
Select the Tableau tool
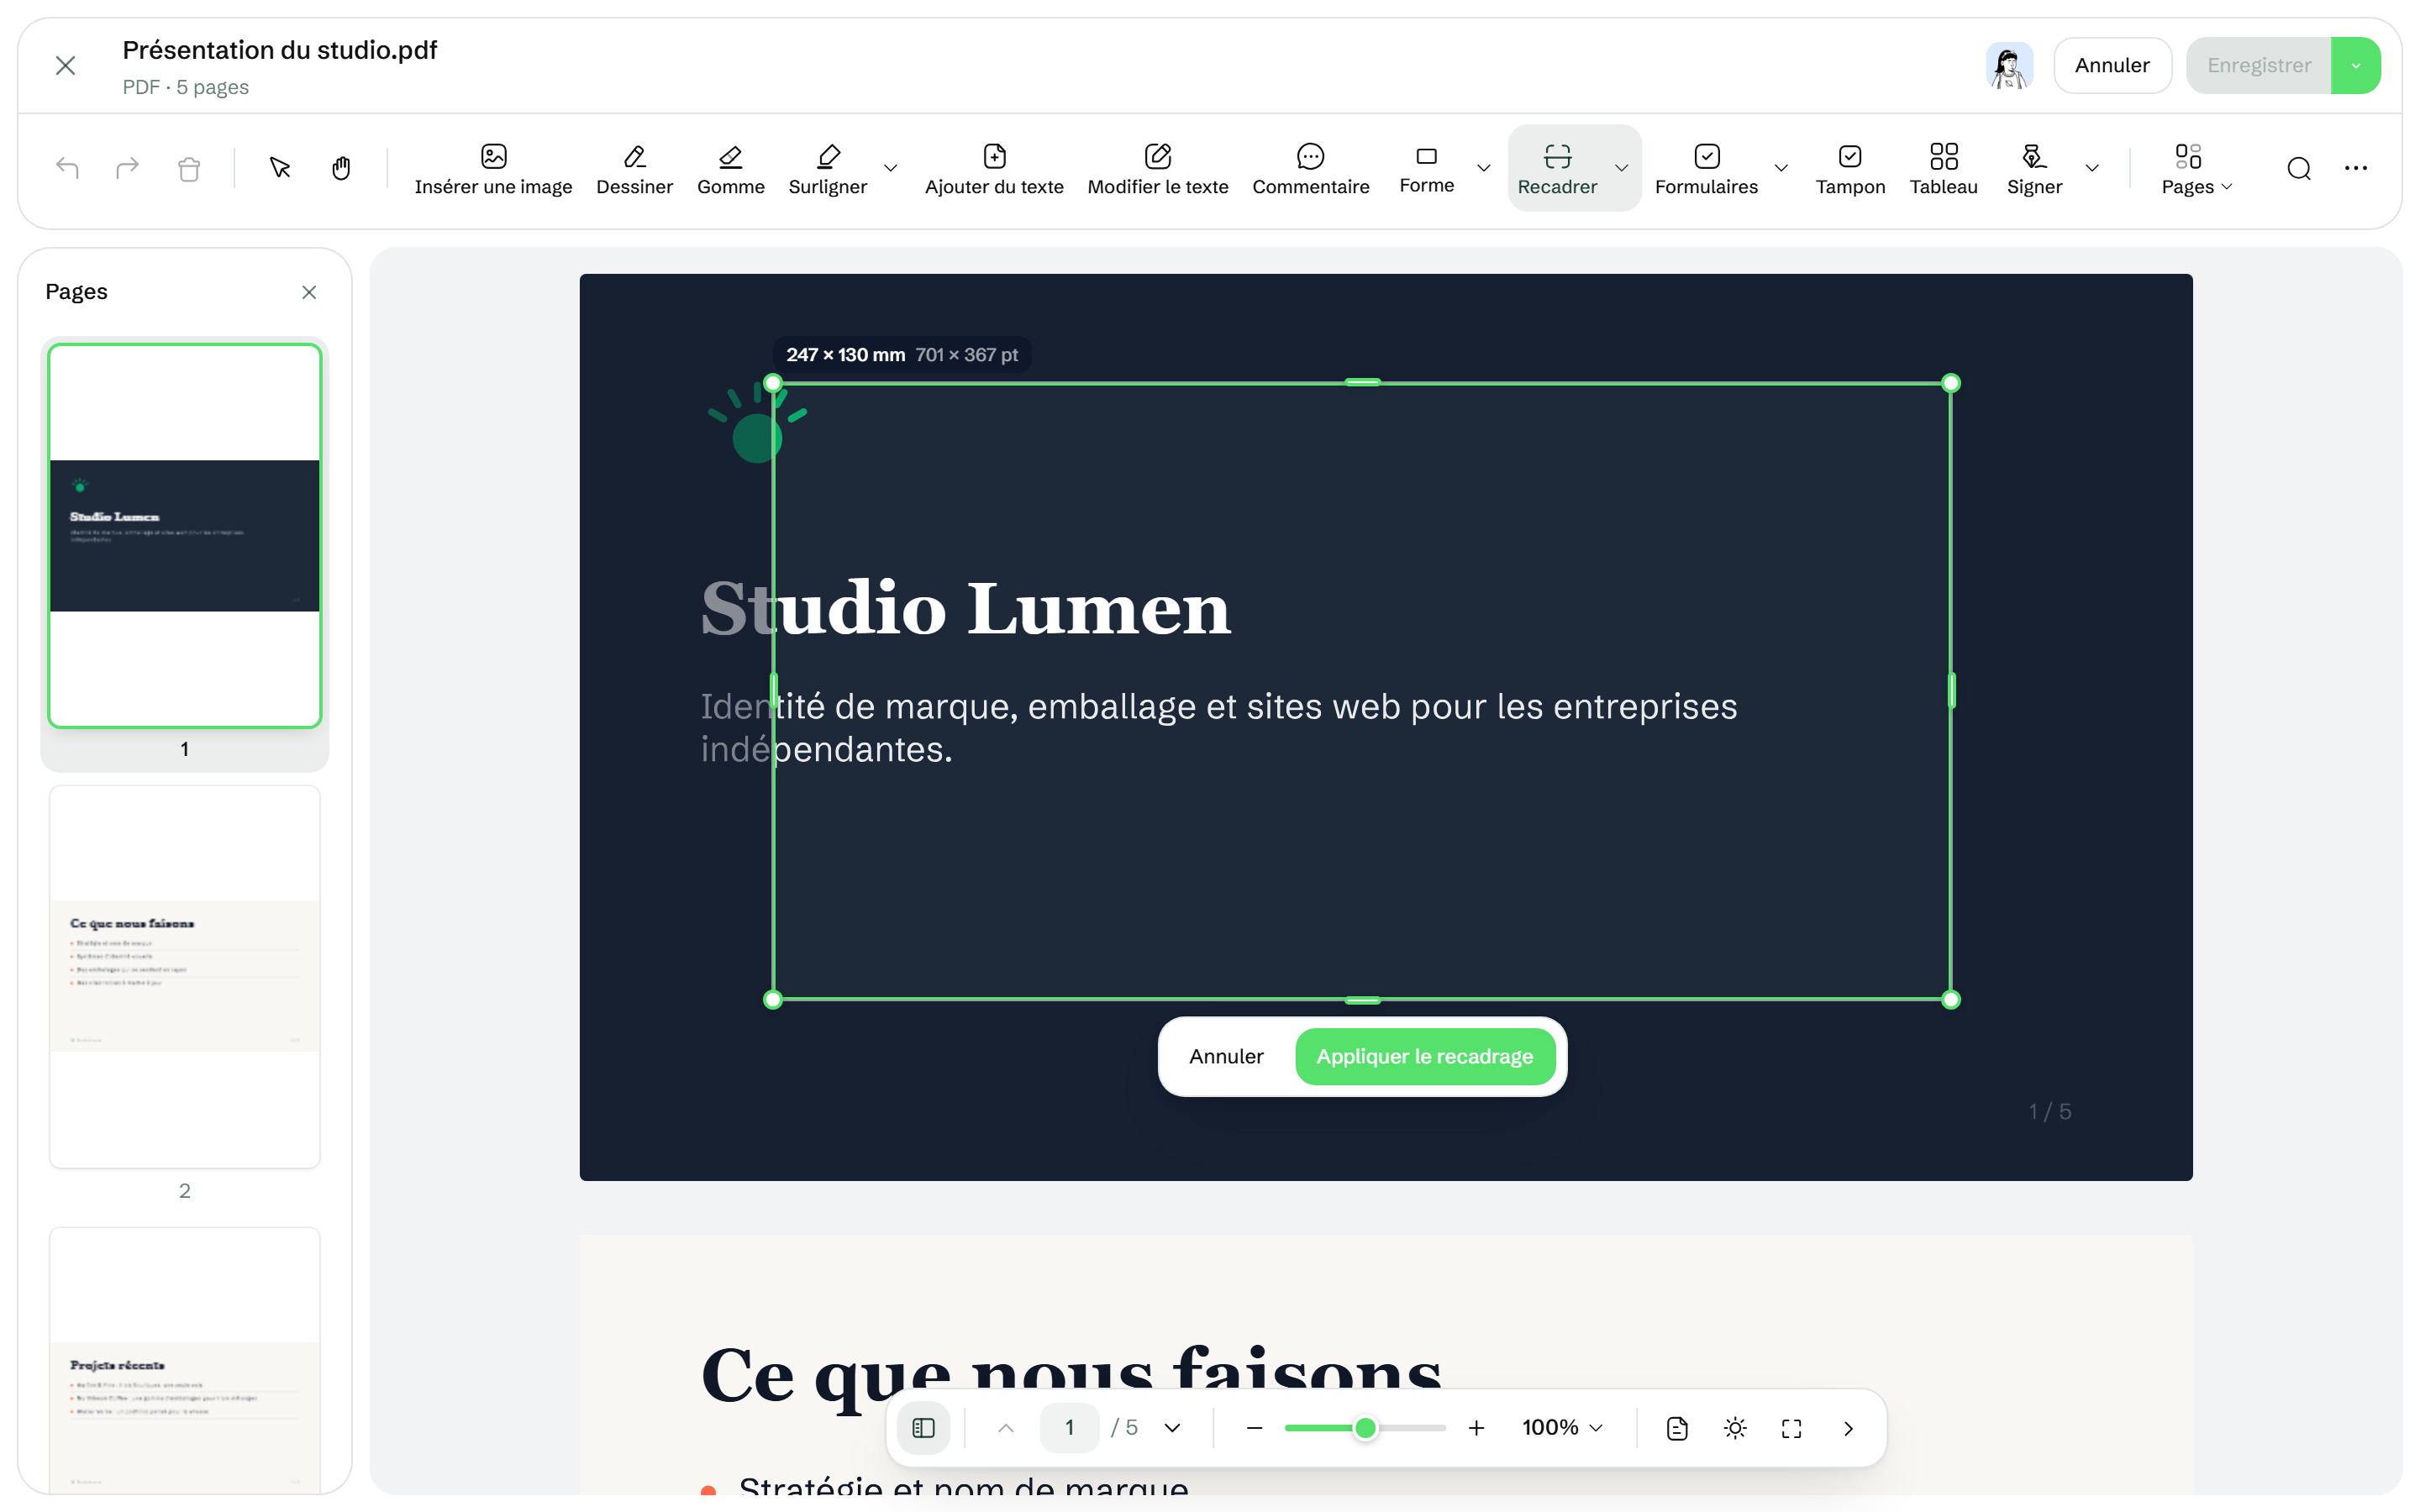pos(1943,168)
